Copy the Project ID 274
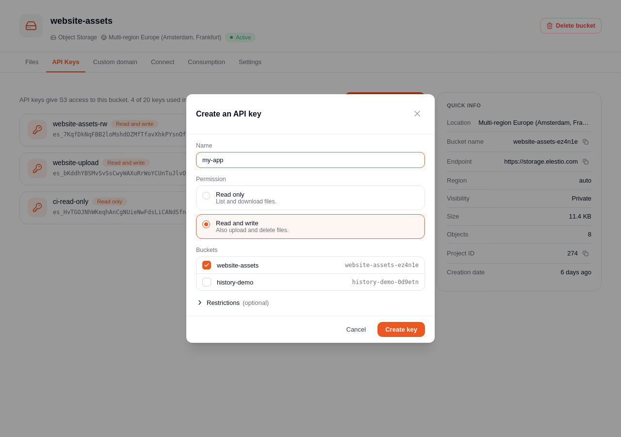The width and height of the screenshot is (621, 437). click(x=586, y=253)
